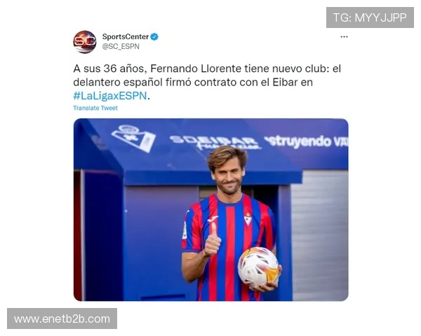The image size is (421, 336).
Task: Click the soccer ball in the photo
Action: click(x=258, y=267)
